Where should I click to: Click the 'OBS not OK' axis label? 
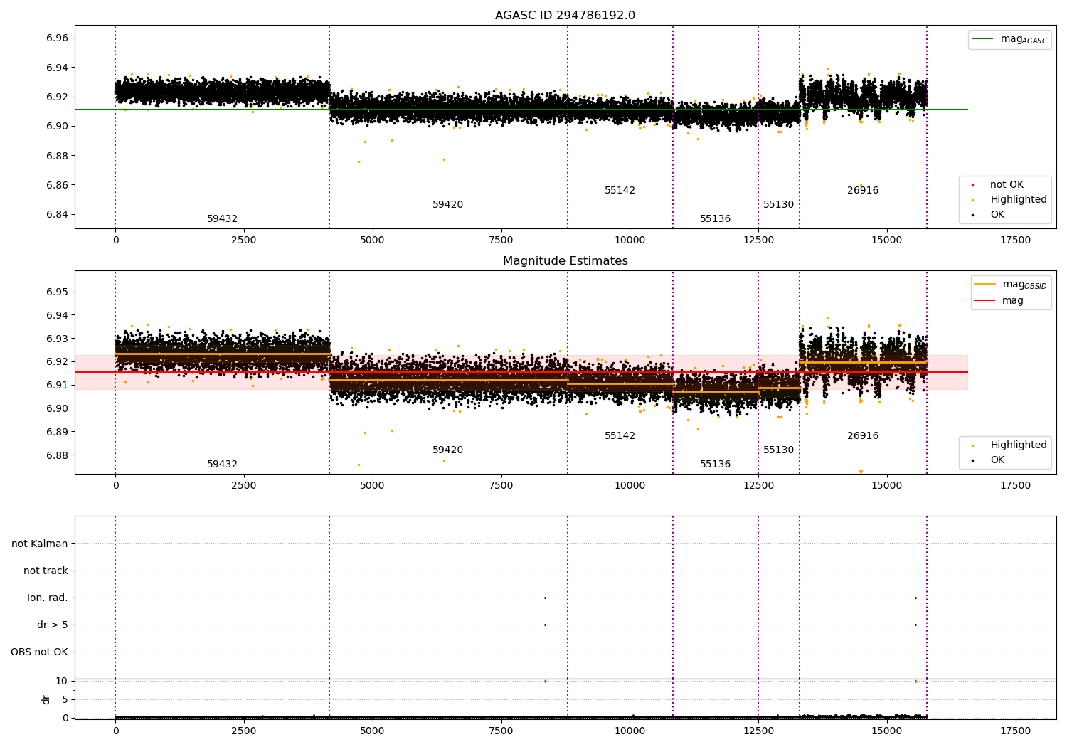(39, 652)
